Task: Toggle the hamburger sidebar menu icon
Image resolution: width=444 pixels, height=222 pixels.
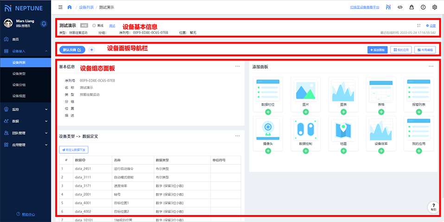Action: coord(61,7)
